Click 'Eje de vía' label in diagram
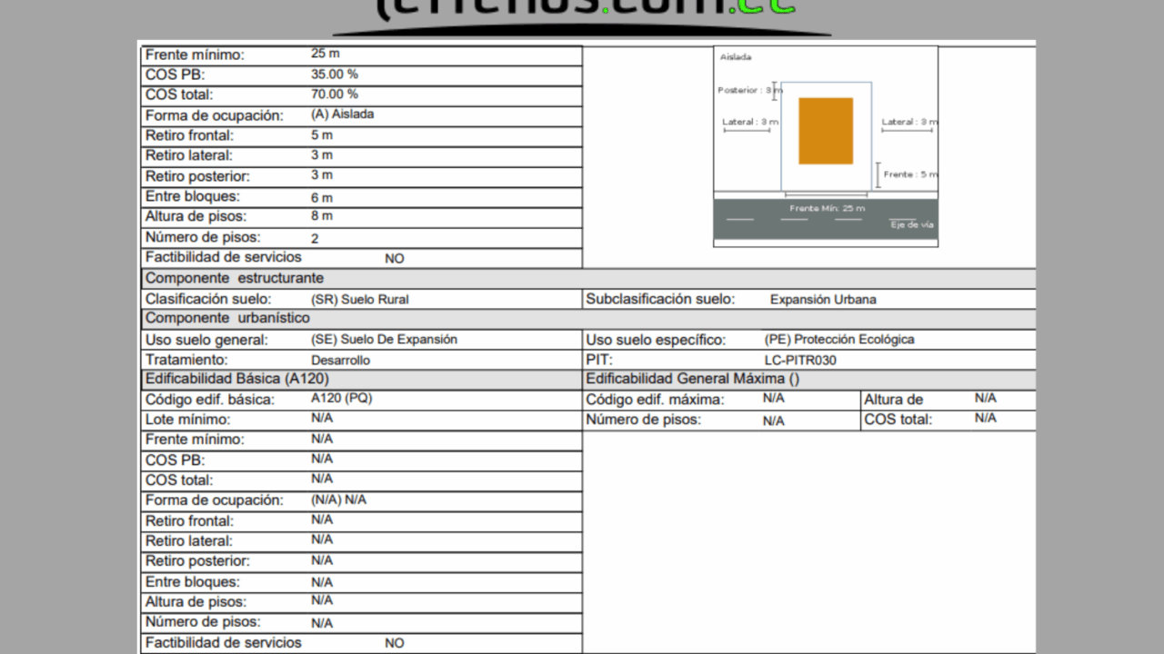 [x=912, y=224]
